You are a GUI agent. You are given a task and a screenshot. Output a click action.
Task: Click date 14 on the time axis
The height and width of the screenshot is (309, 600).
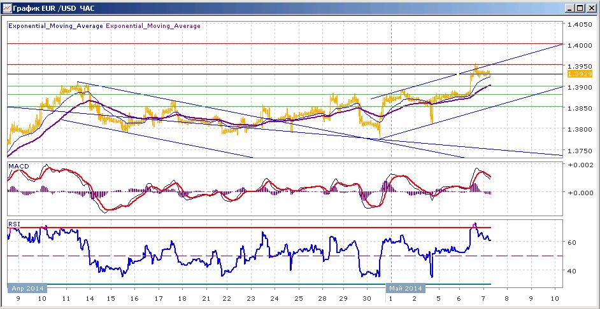[x=89, y=298]
